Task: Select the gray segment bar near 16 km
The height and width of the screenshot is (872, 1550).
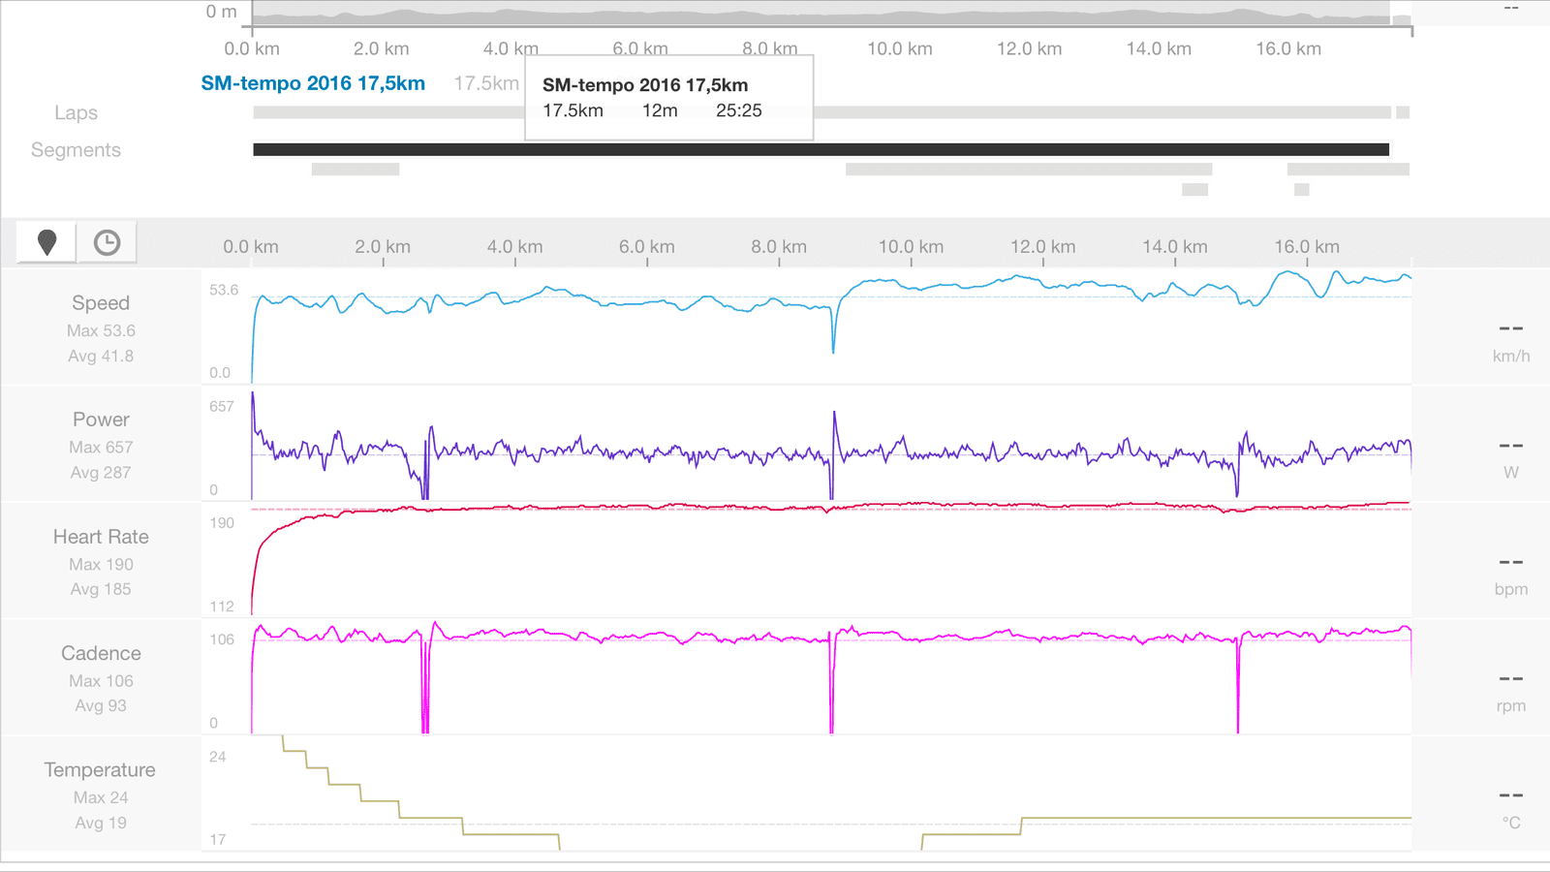Action: pos(1348,170)
